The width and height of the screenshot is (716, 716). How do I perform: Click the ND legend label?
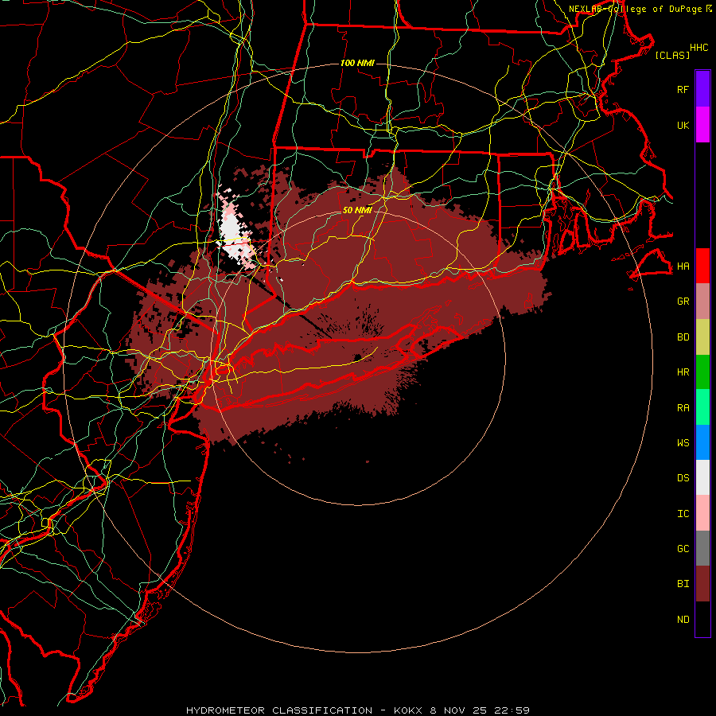tap(683, 620)
